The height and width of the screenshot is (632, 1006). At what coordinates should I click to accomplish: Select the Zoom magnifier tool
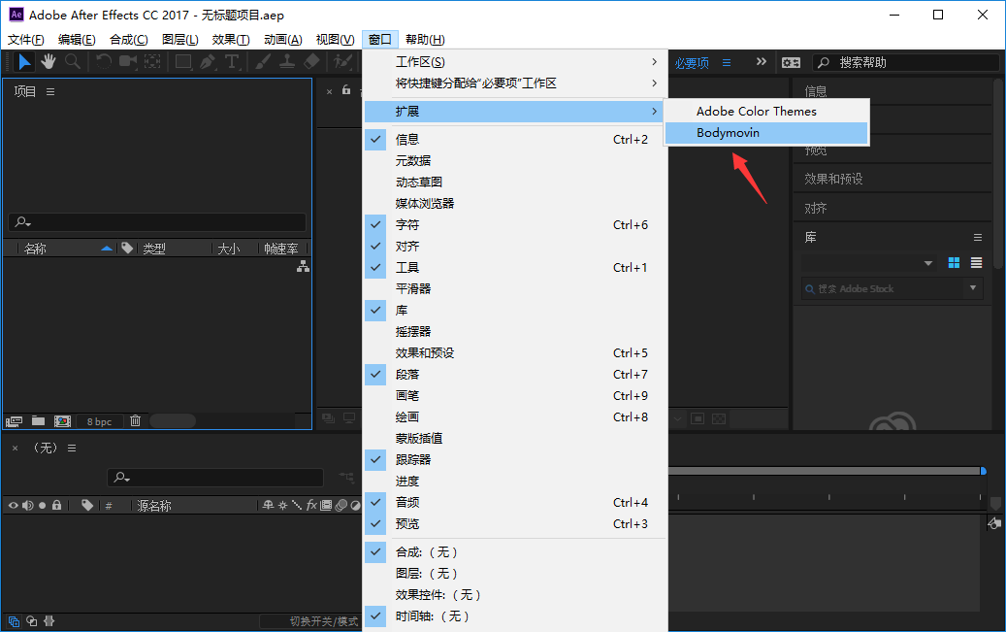tap(73, 62)
